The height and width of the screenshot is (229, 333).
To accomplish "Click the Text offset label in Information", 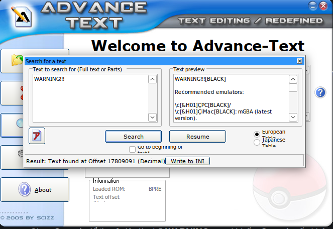I will tap(106, 197).
